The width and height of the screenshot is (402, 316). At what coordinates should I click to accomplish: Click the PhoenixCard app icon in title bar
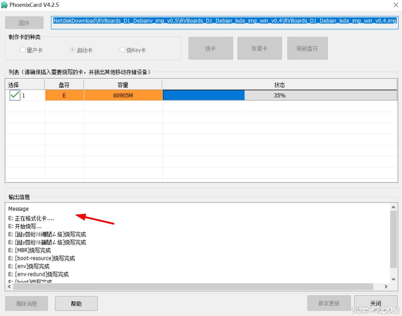click(4, 5)
